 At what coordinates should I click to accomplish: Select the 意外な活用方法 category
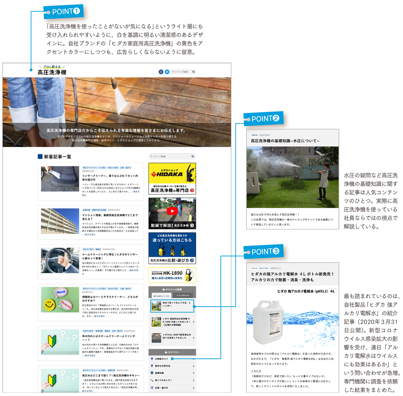click(172, 366)
